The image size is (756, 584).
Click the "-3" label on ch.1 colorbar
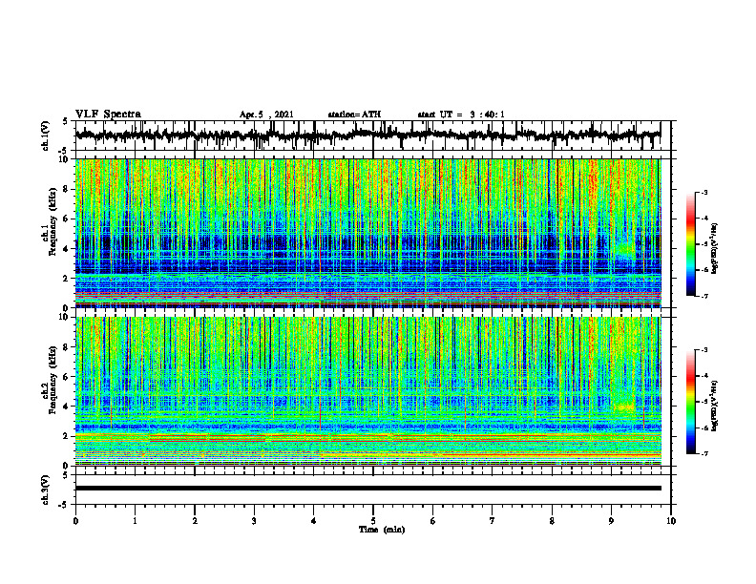click(x=703, y=193)
